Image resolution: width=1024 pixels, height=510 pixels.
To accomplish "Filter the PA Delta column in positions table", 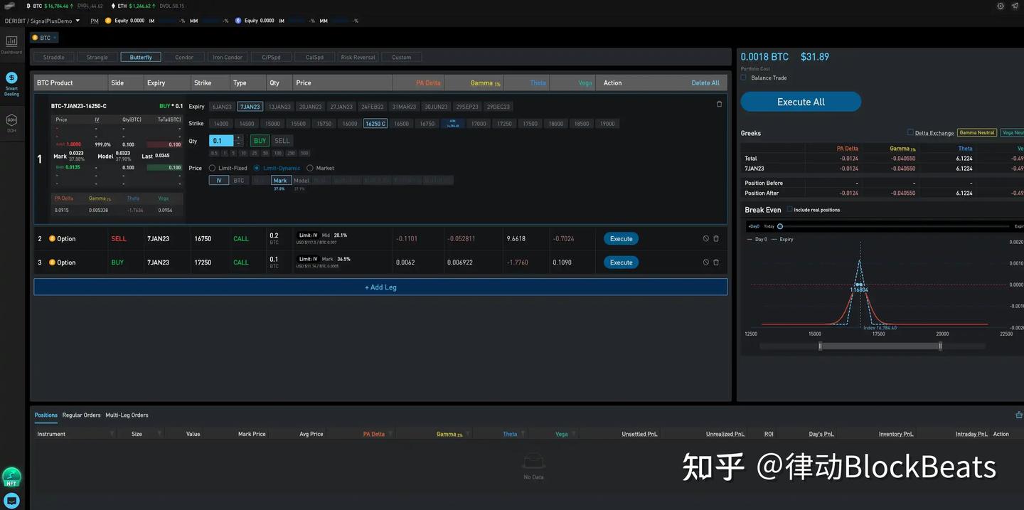I will tap(391, 434).
